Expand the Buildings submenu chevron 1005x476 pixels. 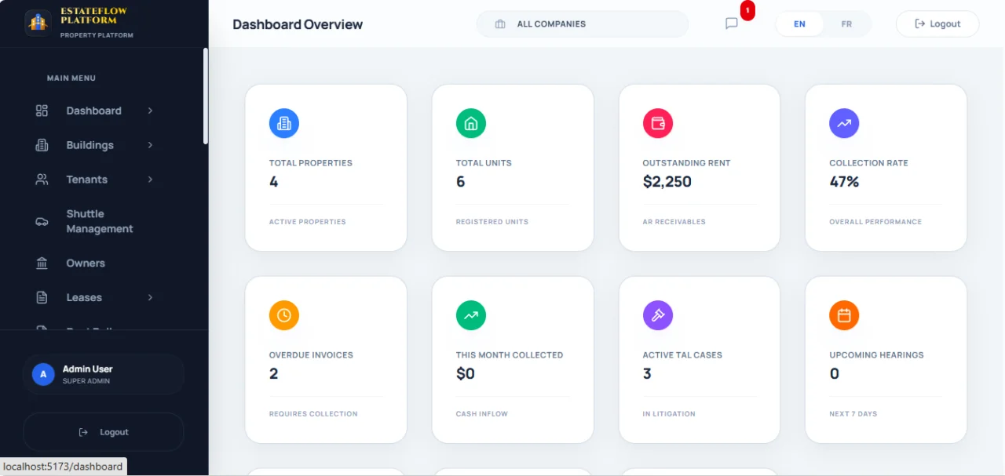pos(150,145)
